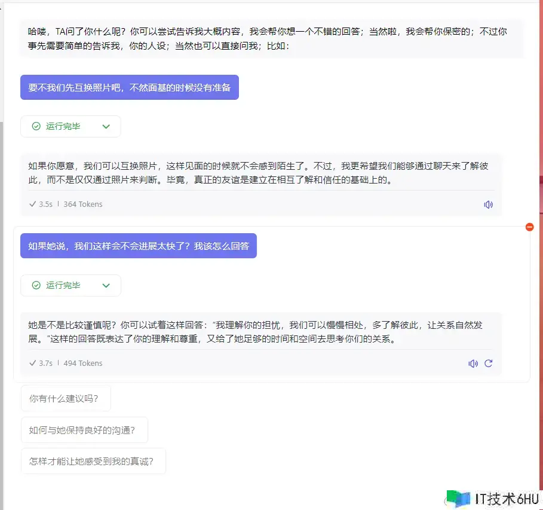Play audio for the first reply about exchanging photos

[x=488, y=204]
